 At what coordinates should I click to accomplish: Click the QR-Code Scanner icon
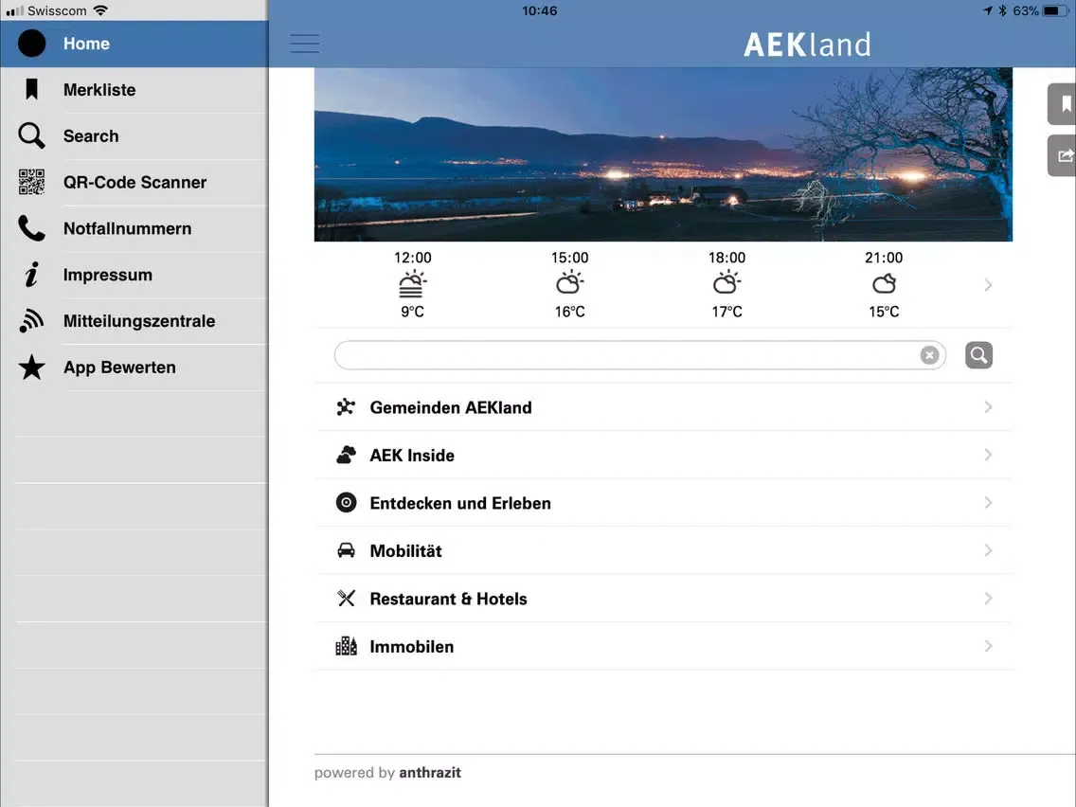point(31,182)
